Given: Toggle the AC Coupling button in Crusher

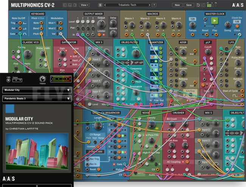Looking at the screenshot, I should click(187, 162).
